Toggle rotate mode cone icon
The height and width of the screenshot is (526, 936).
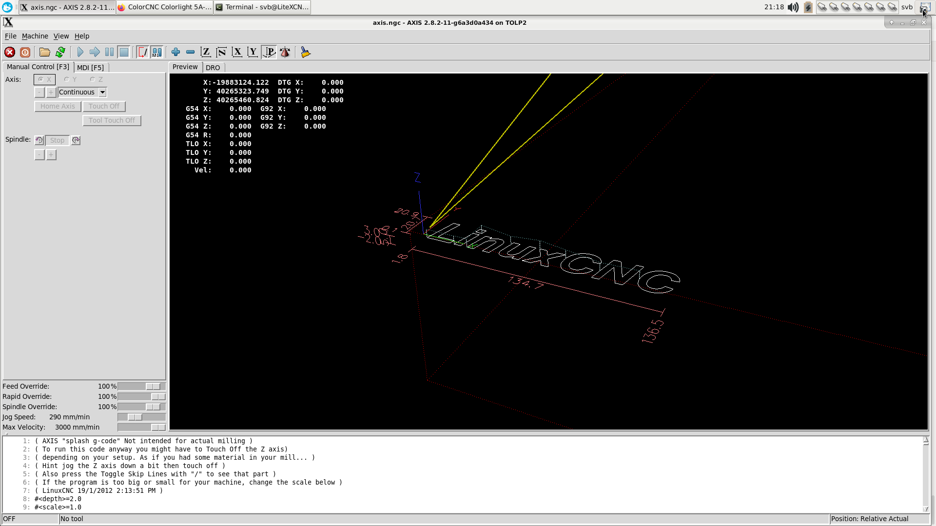pyautogui.click(x=285, y=52)
